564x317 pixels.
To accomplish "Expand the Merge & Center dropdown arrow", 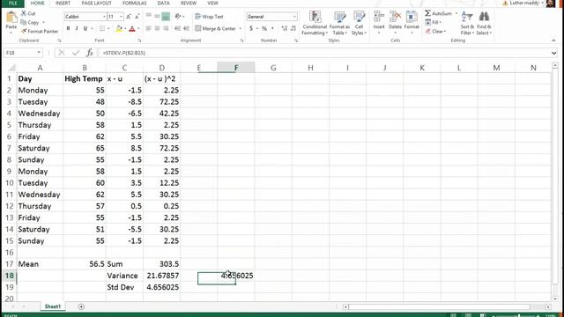I will [x=241, y=28].
